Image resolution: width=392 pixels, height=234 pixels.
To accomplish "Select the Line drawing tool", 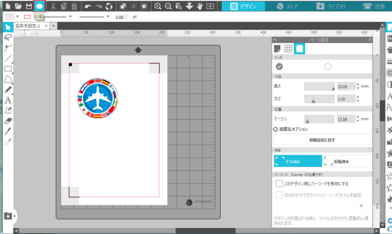I will (x=8, y=58).
